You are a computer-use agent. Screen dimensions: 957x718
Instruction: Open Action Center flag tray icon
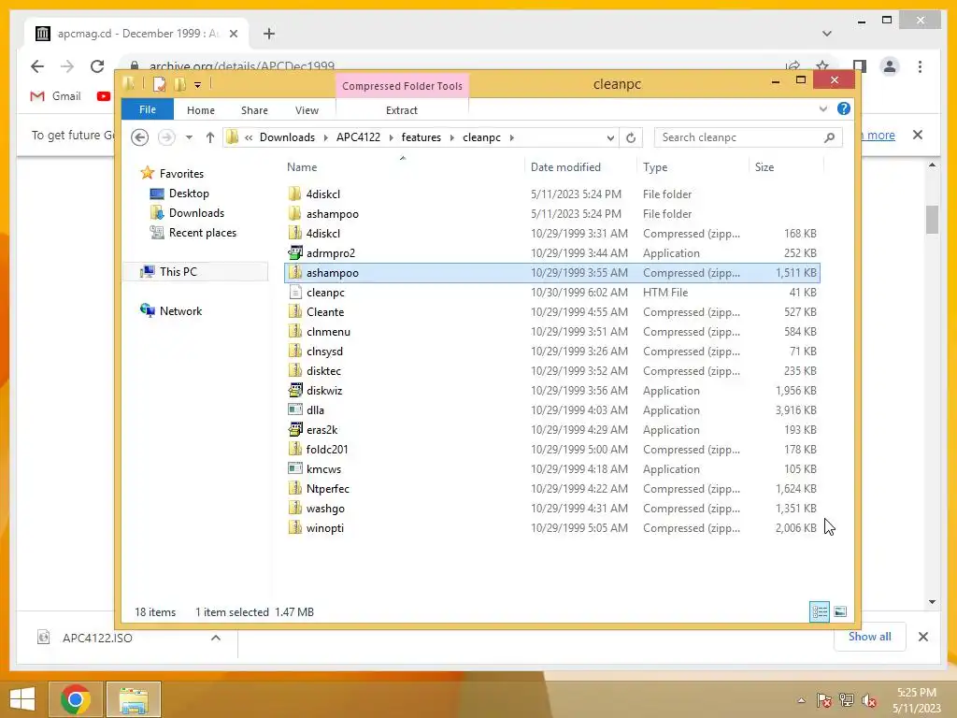pyautogui.click(x=823, y=700)
